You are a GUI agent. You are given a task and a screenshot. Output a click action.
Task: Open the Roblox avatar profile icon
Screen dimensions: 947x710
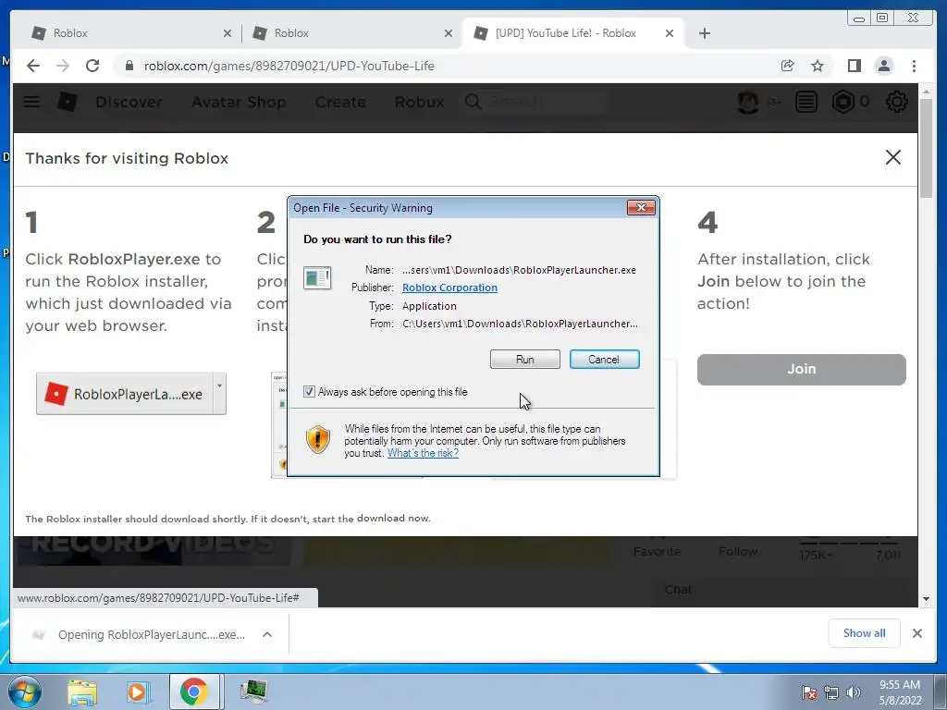point(747,102)
